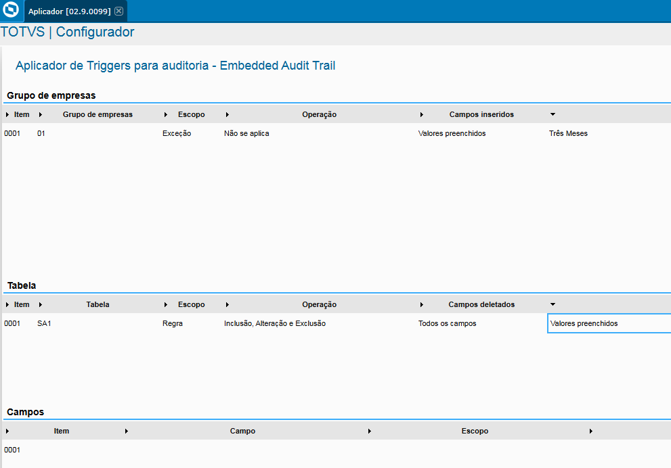The width and height of the screenshot is (671, 468).
Task: Open dropdown arrow after Campos inseridos header
Action: point(553,114)
